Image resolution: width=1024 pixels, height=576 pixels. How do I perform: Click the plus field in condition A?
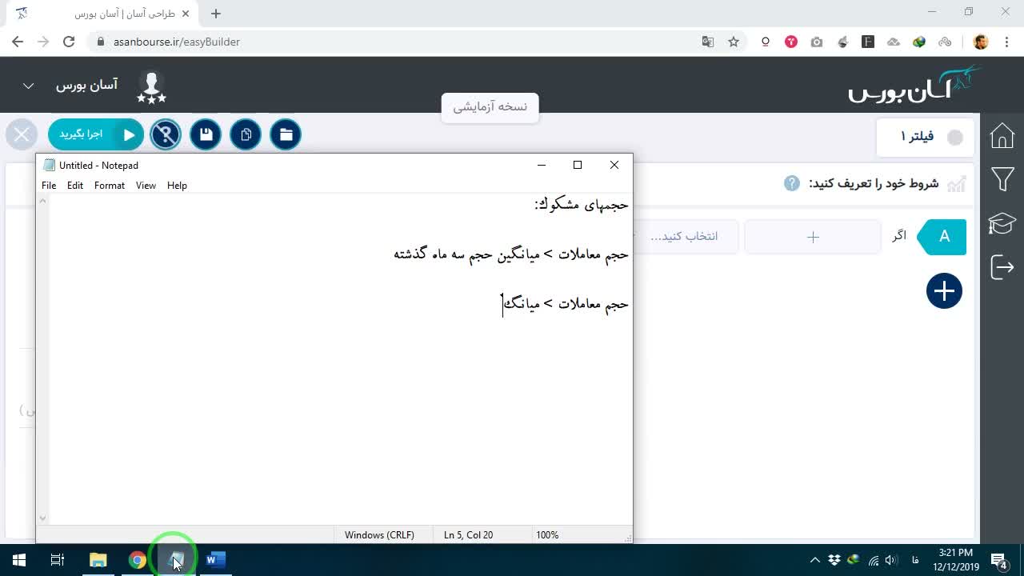tap(813, 237)
